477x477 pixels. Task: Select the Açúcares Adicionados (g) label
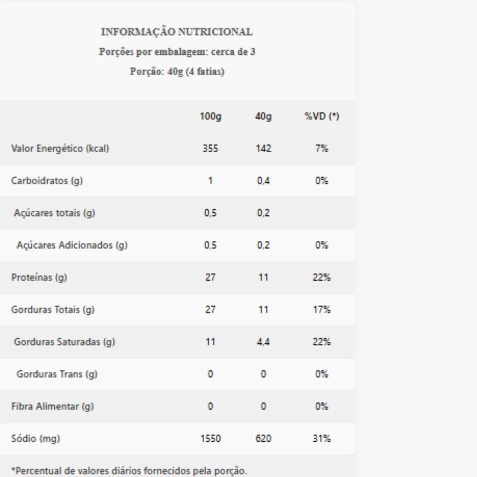72,245
